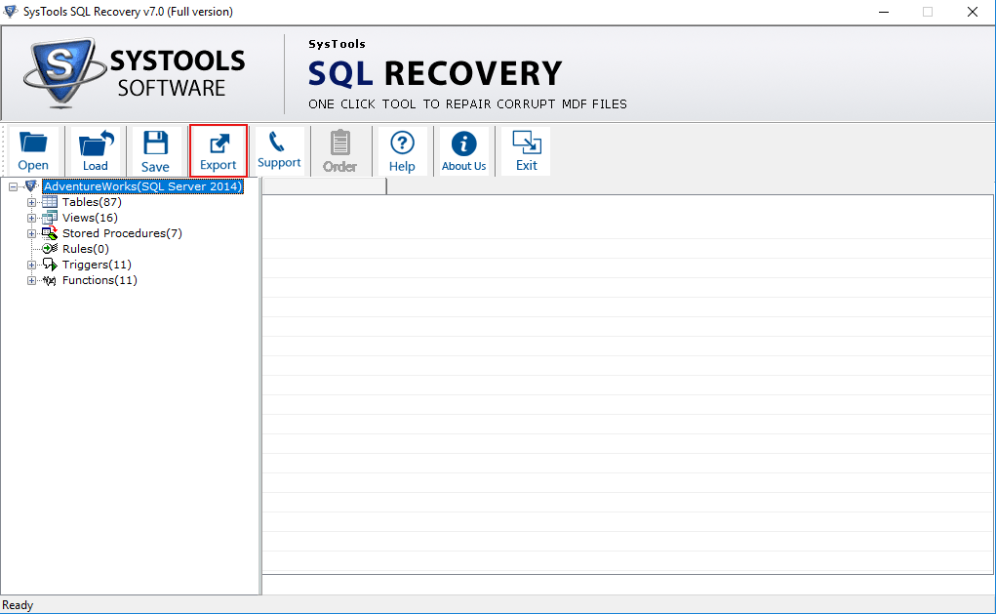The width and height of the screenshot is (996, 614).
Task: Select the Views(16) tree item
Action: 90,218
